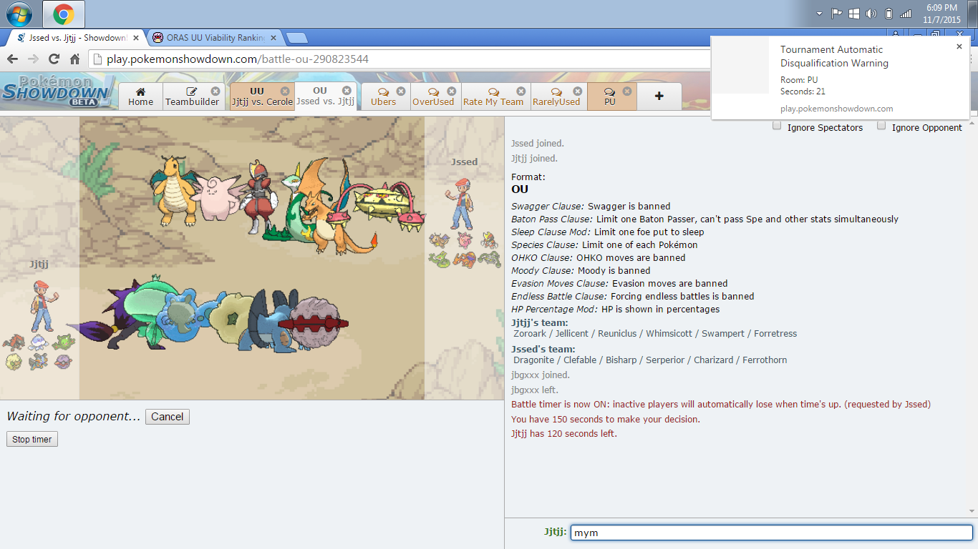Click the Get Windows 10 tray icon
Image resolution: width=978 pixels, height=549 pixels.
(854, 14)
